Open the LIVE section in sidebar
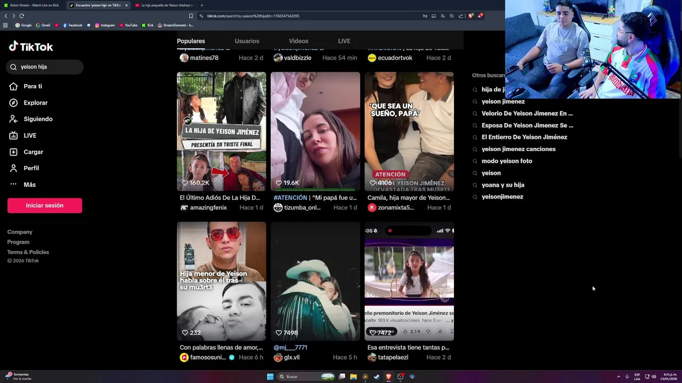Screen dimensions: 682x383 click(23, 136)
